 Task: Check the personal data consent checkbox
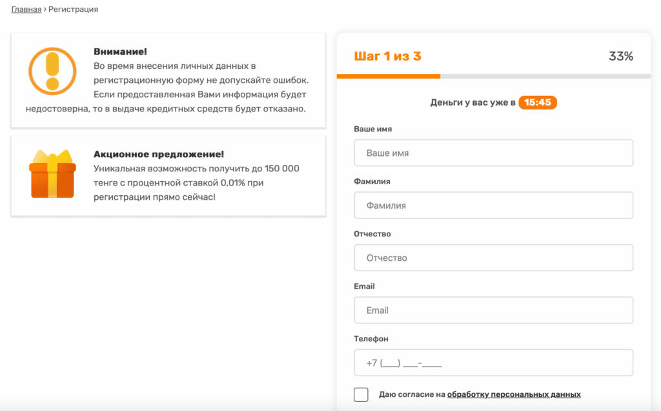point(361,395)
